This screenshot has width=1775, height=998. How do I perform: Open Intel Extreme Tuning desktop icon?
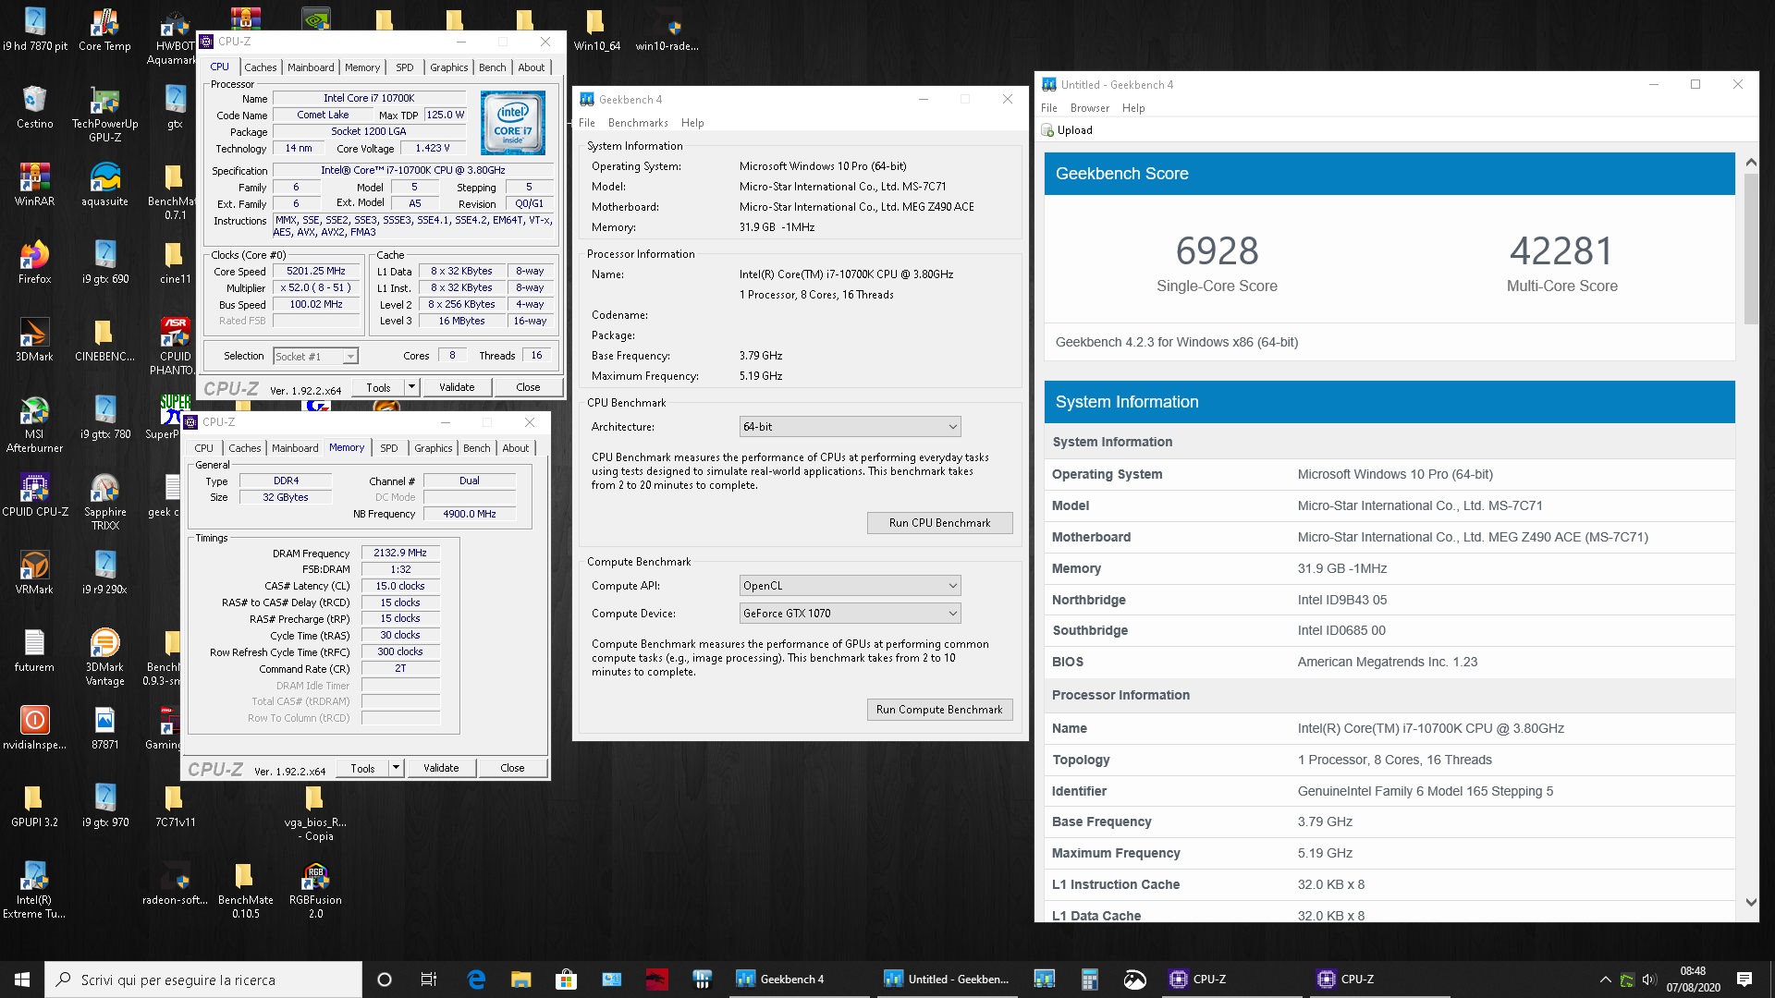click(34, 890)
